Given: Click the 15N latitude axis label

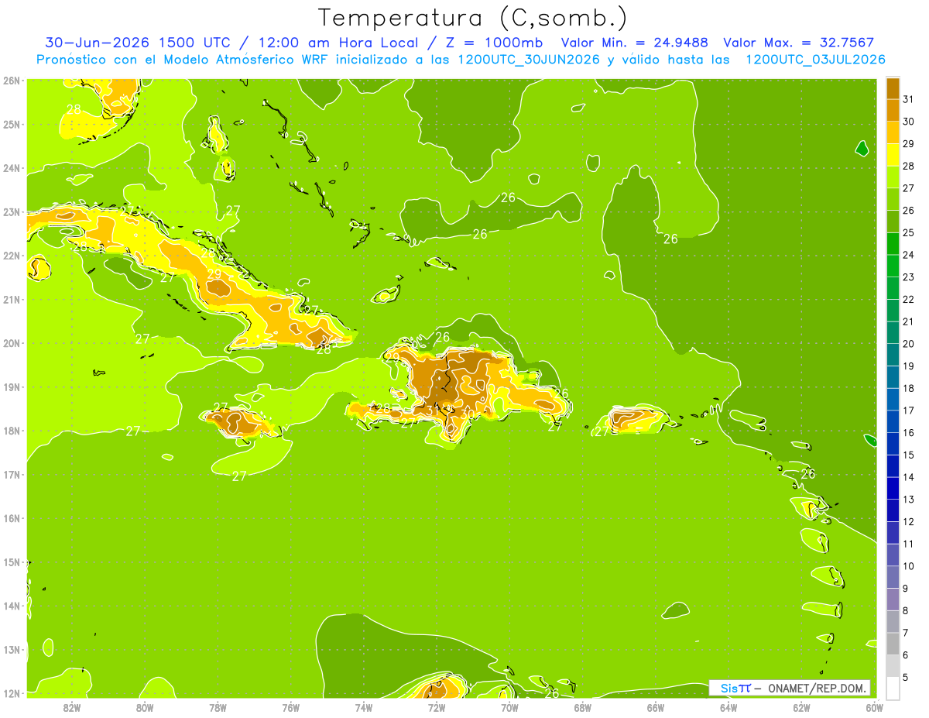Looking at the screenshot, I should [12, 562].
